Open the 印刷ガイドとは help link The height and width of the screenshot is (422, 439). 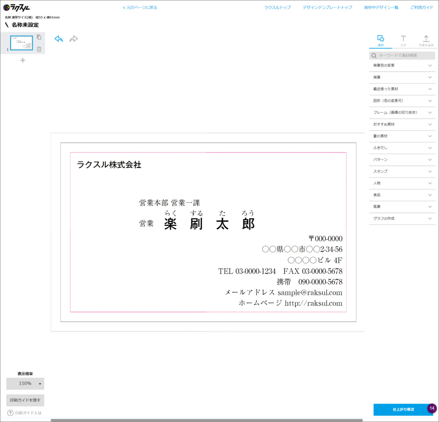pyautogui.click(x=28, y=413)
